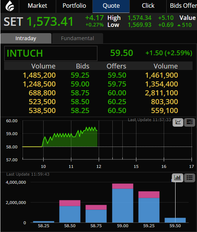The width and height of the screenshot is (197, 232).
Task: Click the 58.75 volume bar
Action: point(96,214)
